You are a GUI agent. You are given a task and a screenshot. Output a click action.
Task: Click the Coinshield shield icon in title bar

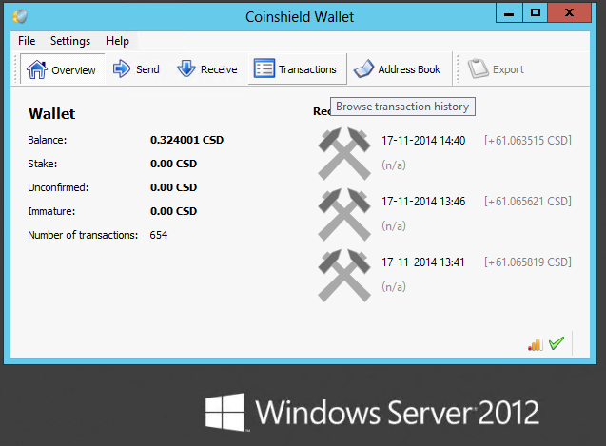pos(20,16)
